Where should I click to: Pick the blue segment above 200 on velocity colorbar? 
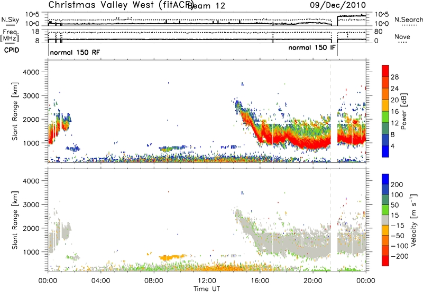[x=385, y=179]
